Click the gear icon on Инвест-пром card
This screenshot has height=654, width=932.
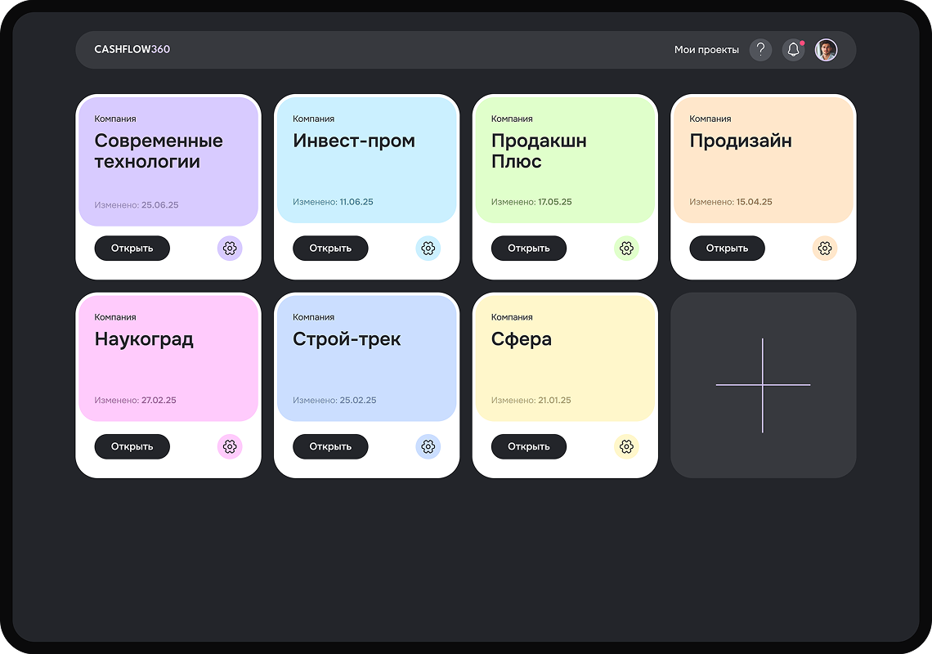click(x=428, y=248)
